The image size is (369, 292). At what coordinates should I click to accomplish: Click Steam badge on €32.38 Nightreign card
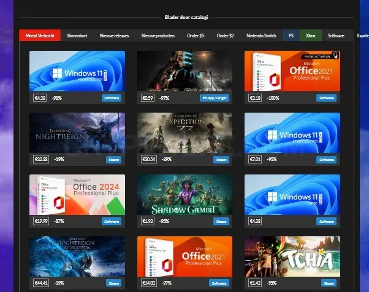(x=113, y=160)
